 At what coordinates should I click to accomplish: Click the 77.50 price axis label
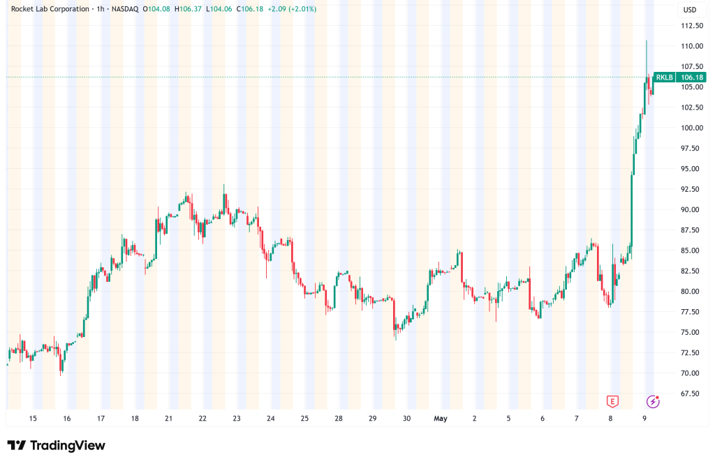click(691, 312)
